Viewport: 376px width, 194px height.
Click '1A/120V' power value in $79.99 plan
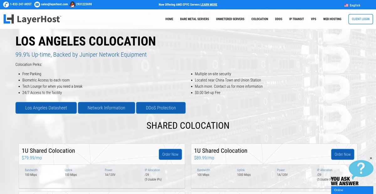[110, 175]
